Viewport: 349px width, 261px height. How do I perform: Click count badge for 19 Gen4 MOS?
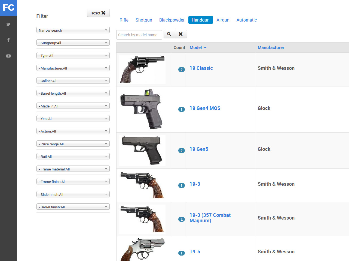tap(182, 109)
